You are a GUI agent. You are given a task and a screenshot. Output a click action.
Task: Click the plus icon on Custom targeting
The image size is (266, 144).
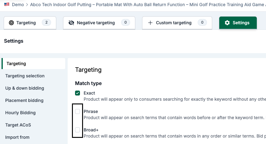click(x=150, y=23)
